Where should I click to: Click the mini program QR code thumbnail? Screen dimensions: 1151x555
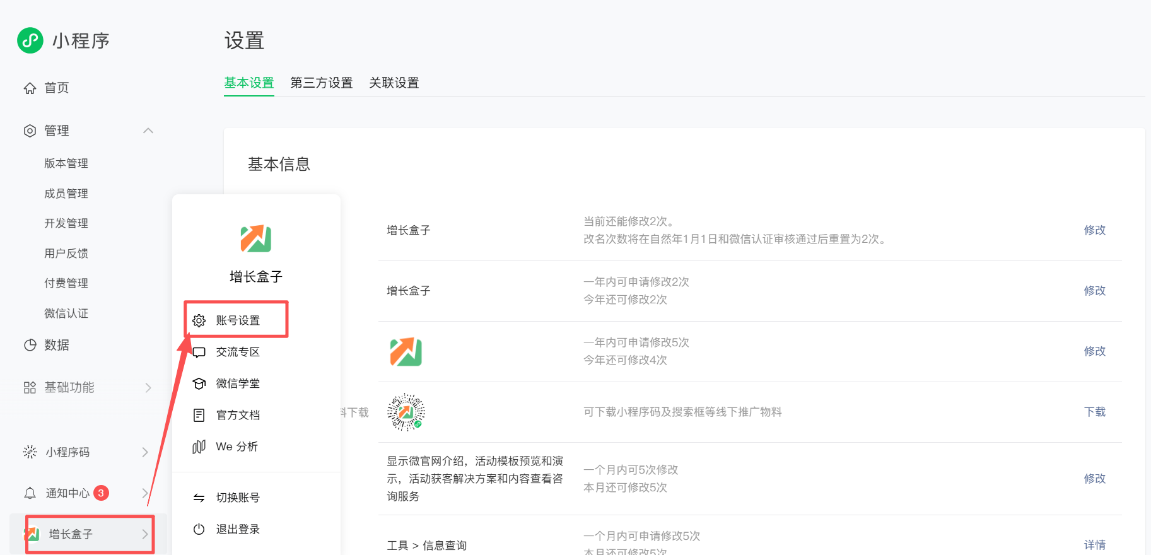(x=406, y=412)
